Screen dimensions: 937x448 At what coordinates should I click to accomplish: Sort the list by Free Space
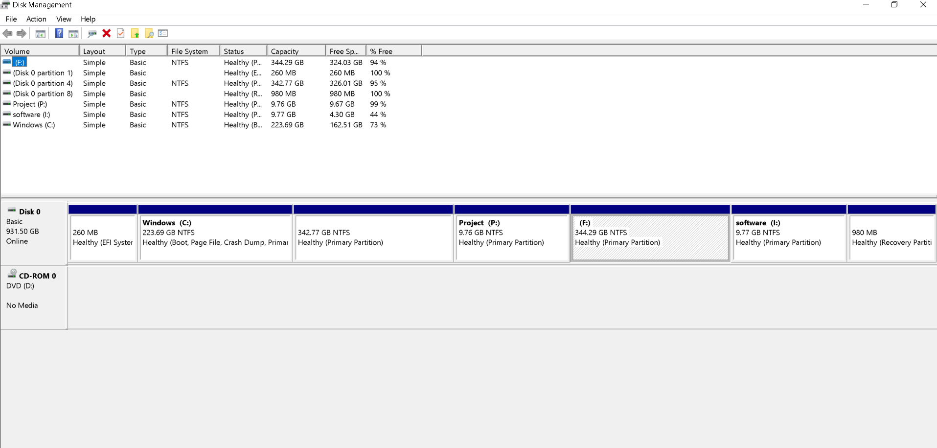point(344,50)
